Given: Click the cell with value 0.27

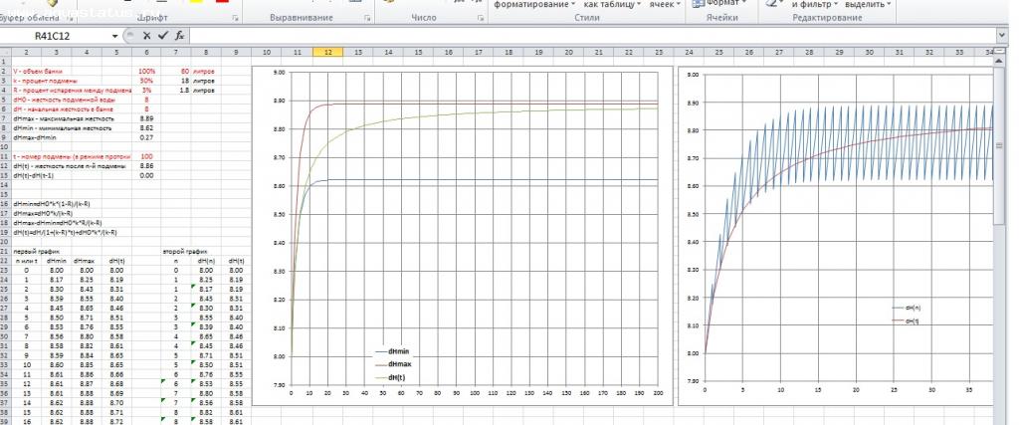Looking at the screenshot, I should pos(146,137).
